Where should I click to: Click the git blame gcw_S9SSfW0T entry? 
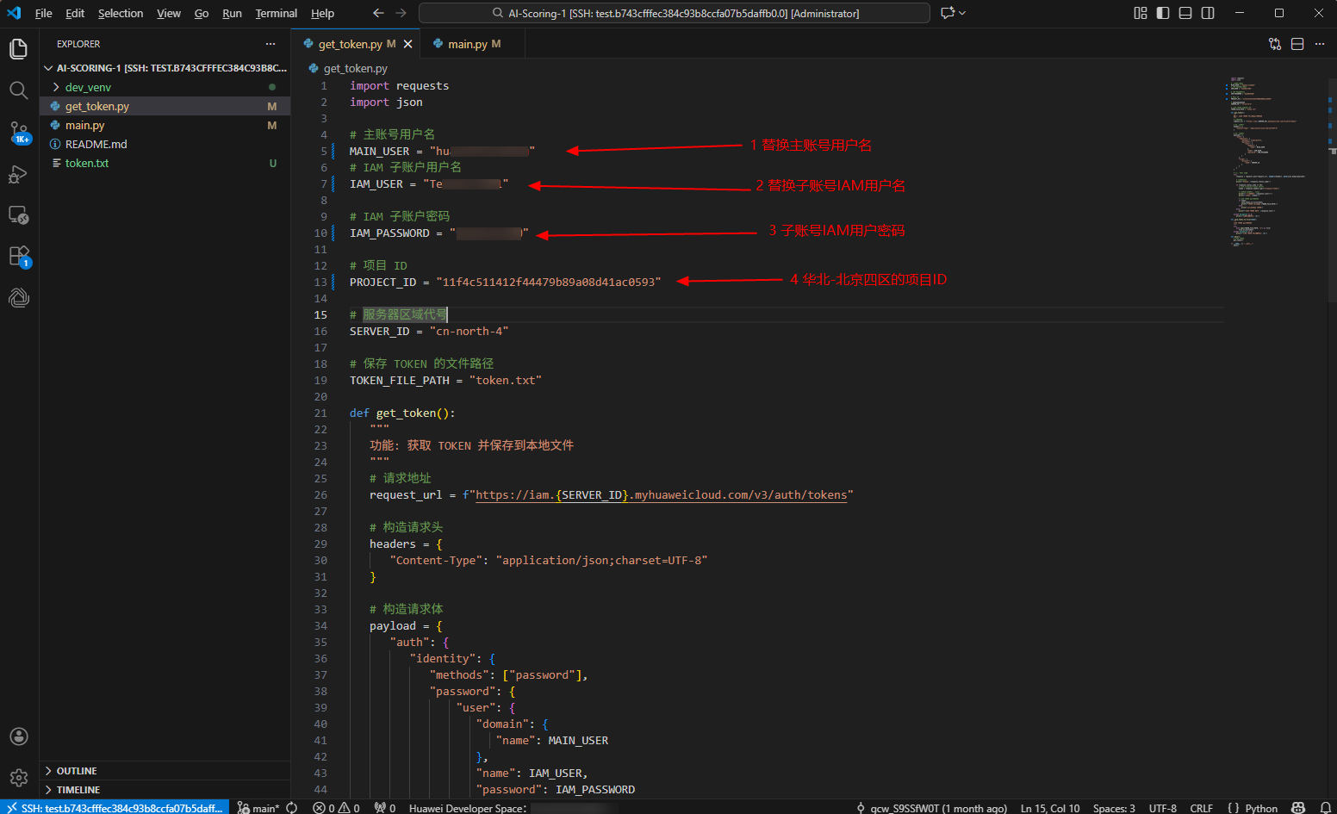tap(931, 808)
